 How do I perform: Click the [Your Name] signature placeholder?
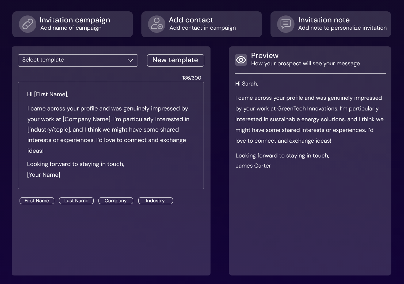(x=44, y=175)
